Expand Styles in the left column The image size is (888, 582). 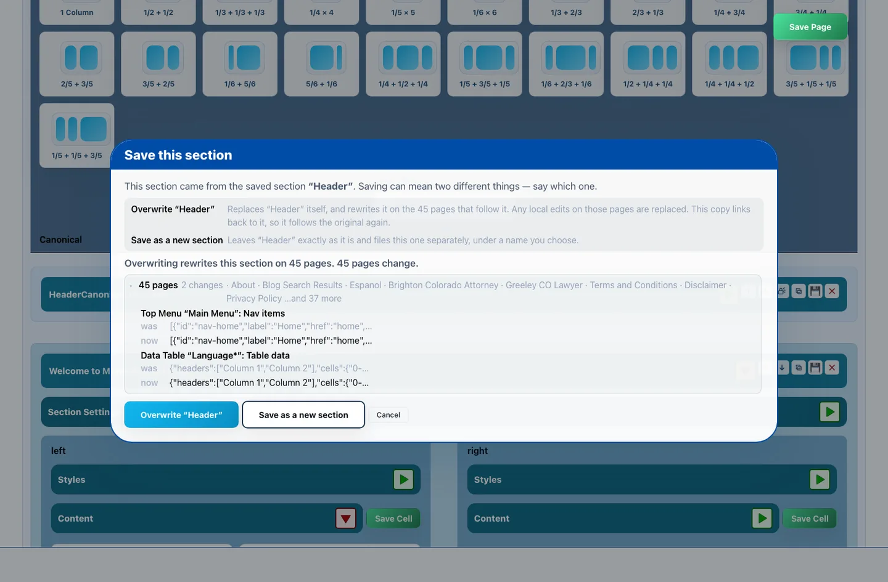pyautogui.click(x=403, y=479)
